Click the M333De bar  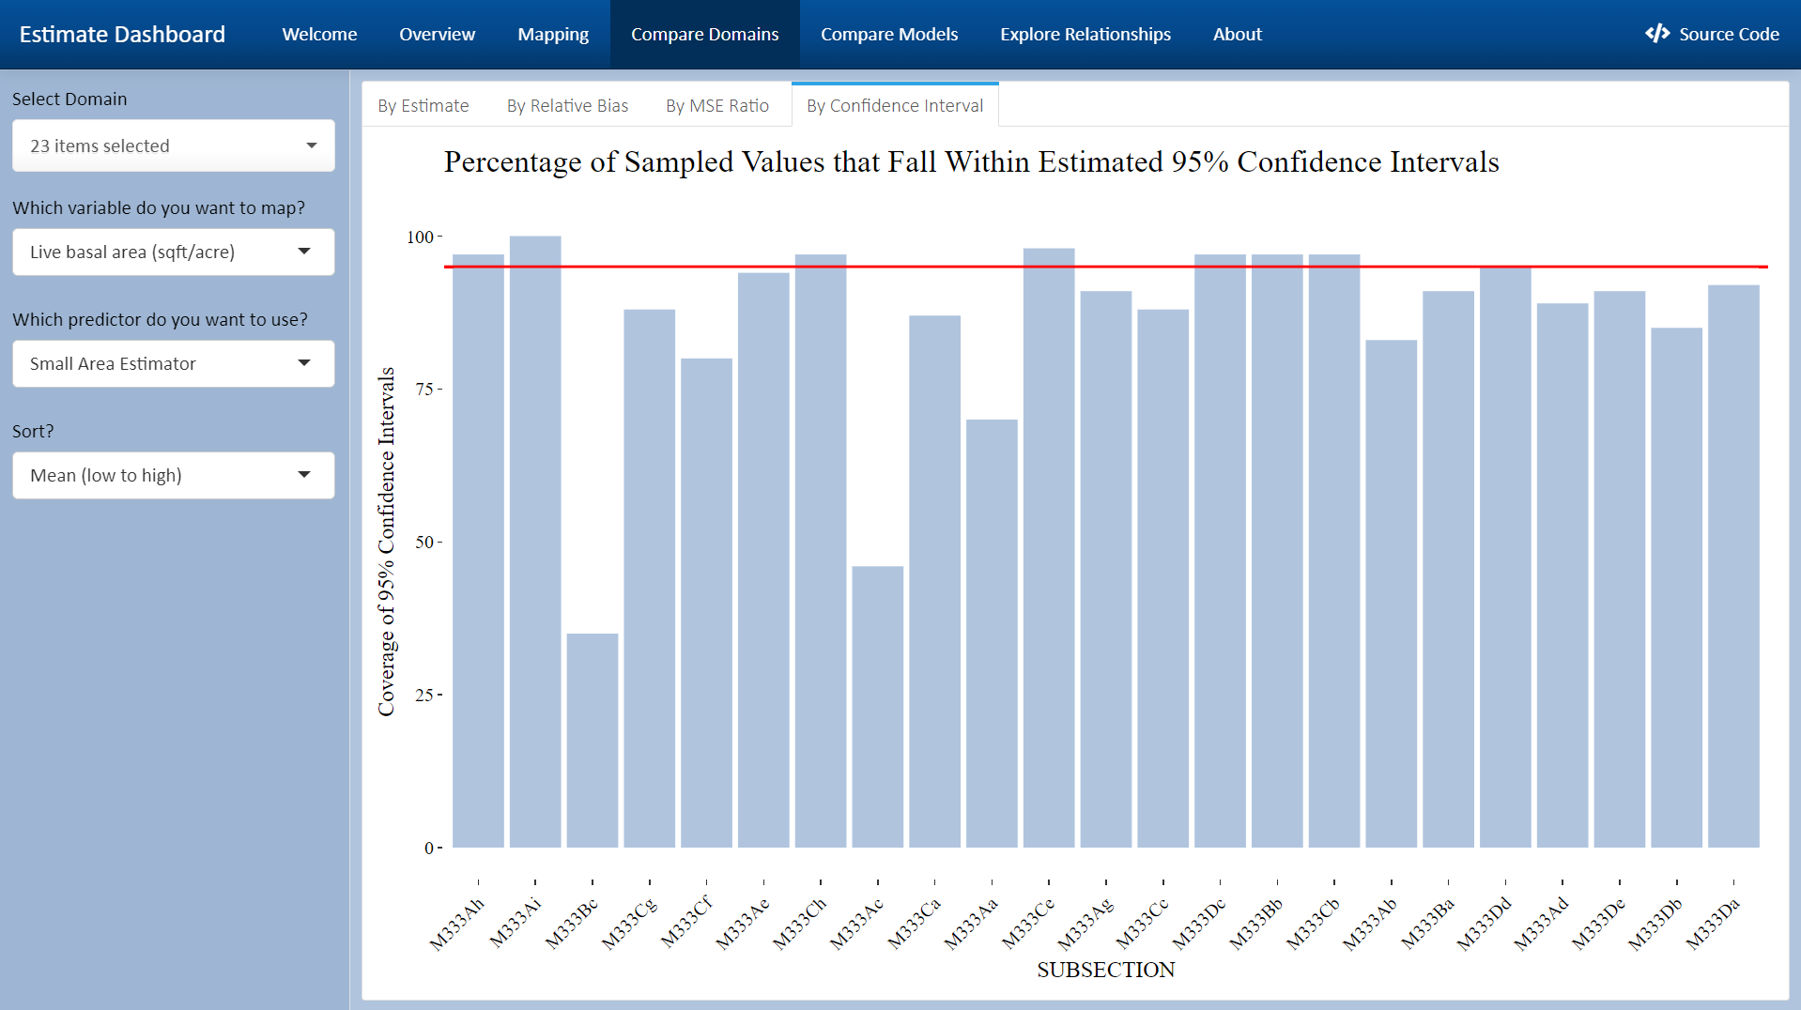coord(1620,570)
